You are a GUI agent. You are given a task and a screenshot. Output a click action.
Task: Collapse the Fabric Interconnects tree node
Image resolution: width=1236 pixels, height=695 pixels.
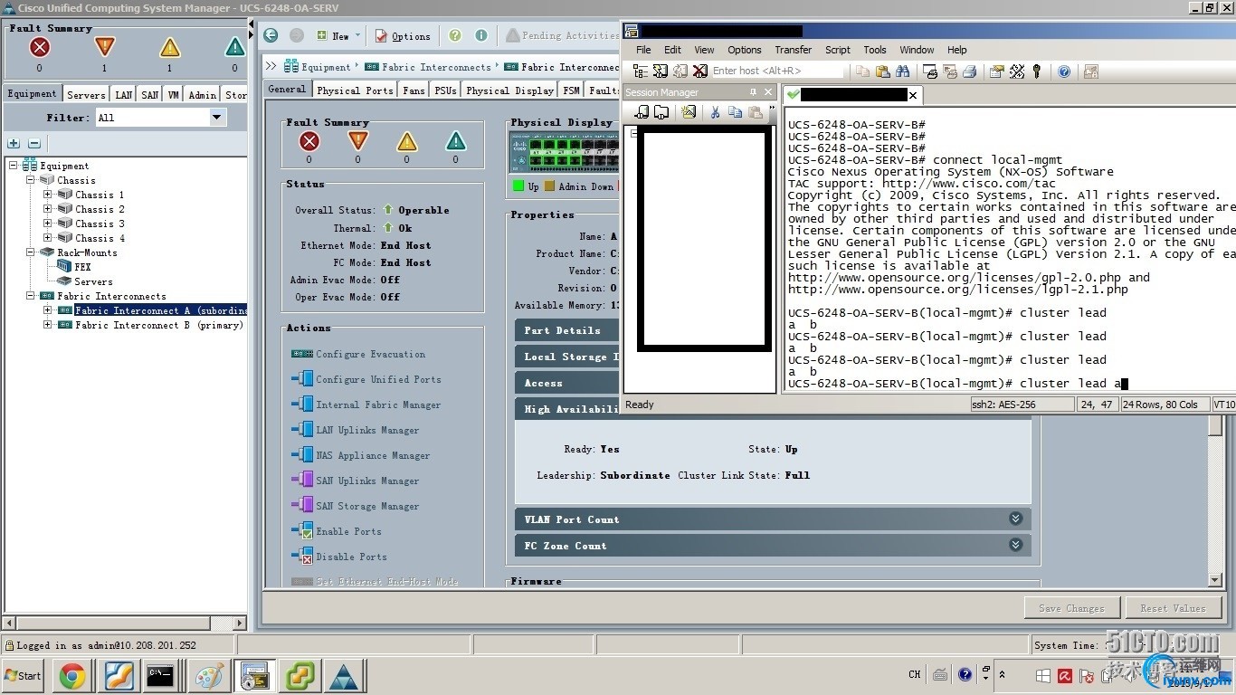point(30,296)
